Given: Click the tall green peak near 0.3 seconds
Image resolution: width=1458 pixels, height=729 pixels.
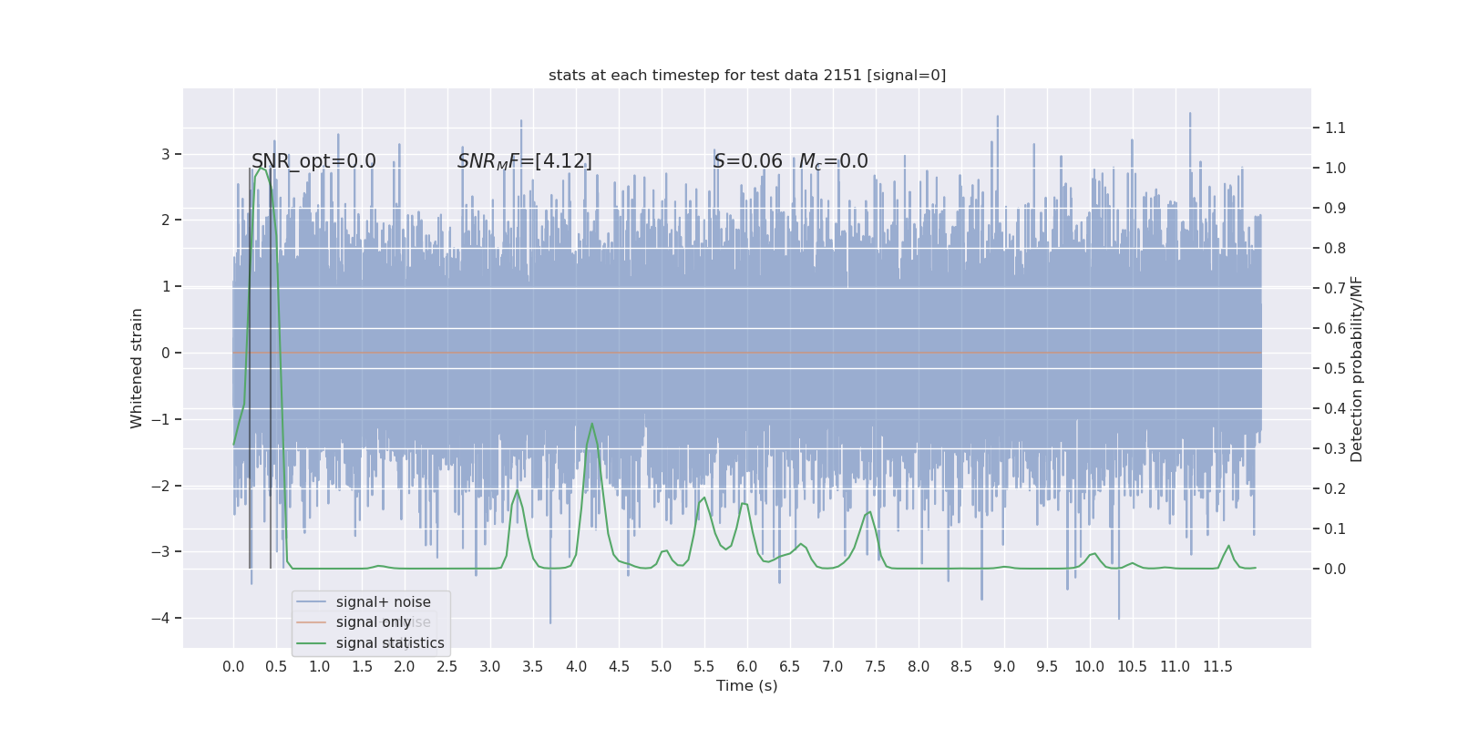Looking at the screenshot, I should [262, 168].
